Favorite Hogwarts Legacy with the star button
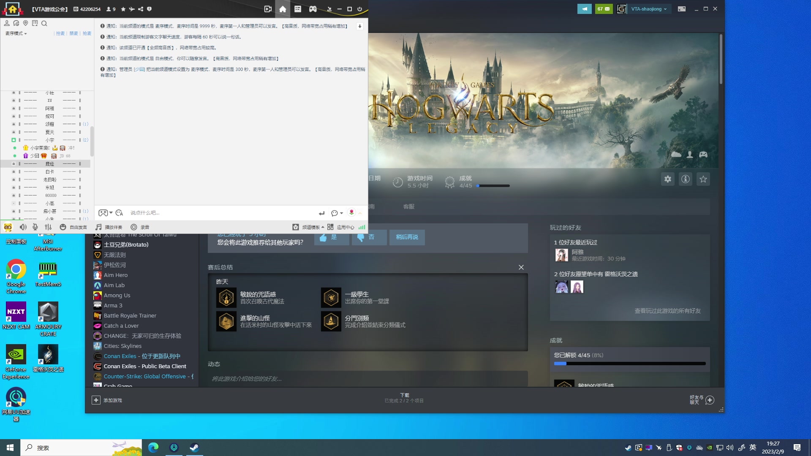This screenshot has height=456, width=811. tap(703, 179)
